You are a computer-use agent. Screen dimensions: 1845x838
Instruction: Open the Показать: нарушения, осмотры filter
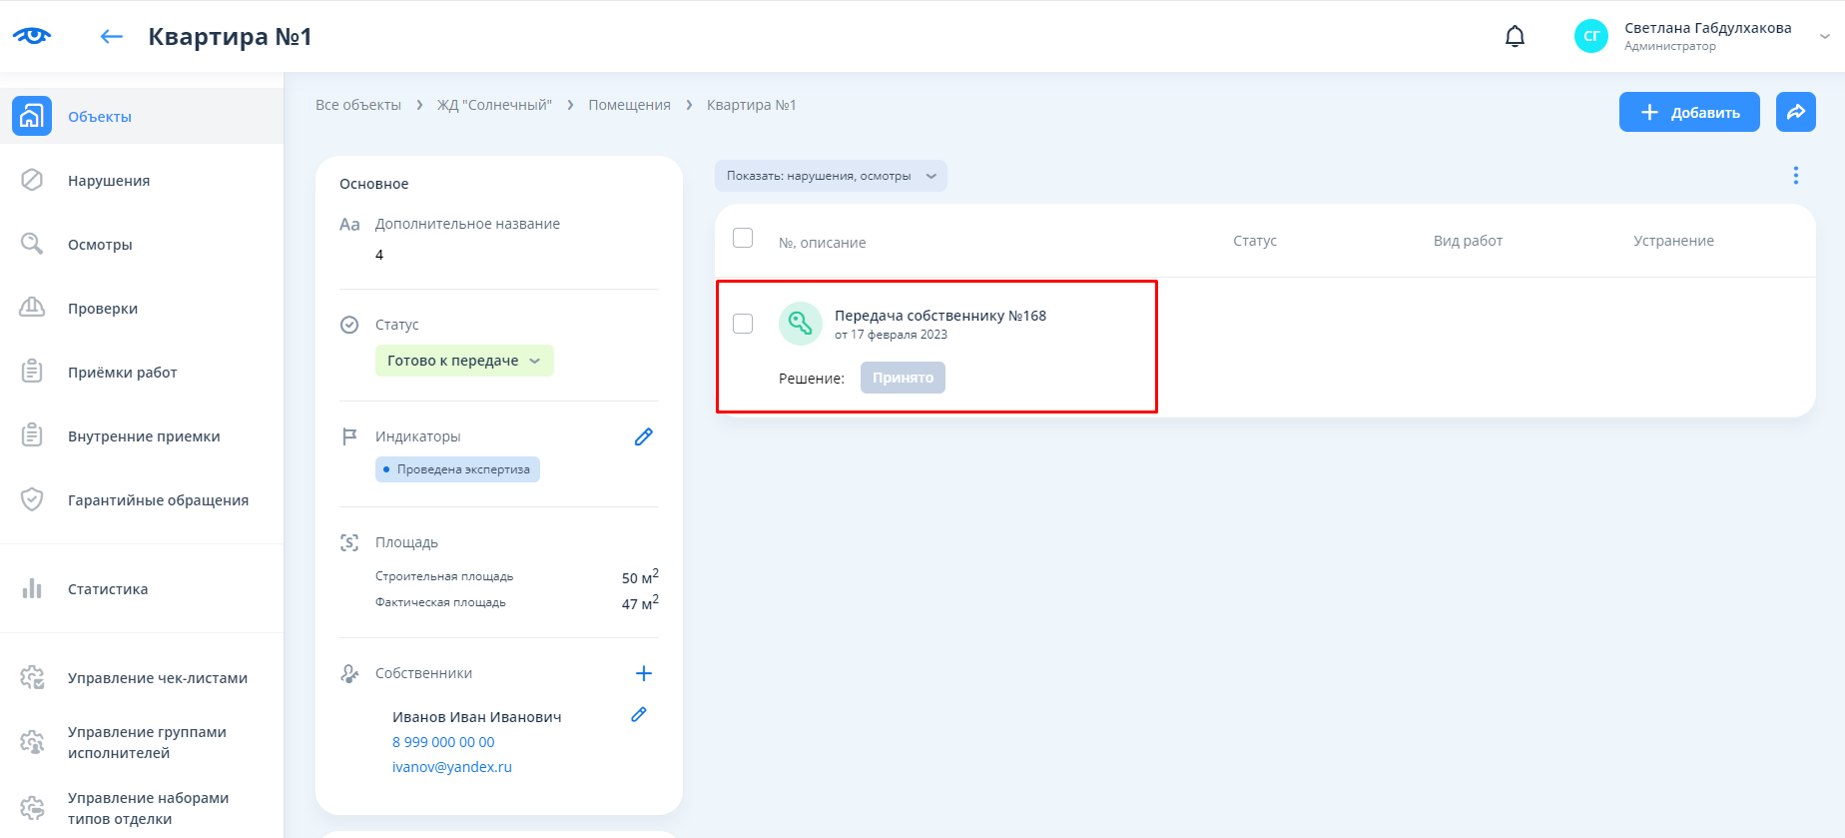(831, 176)
